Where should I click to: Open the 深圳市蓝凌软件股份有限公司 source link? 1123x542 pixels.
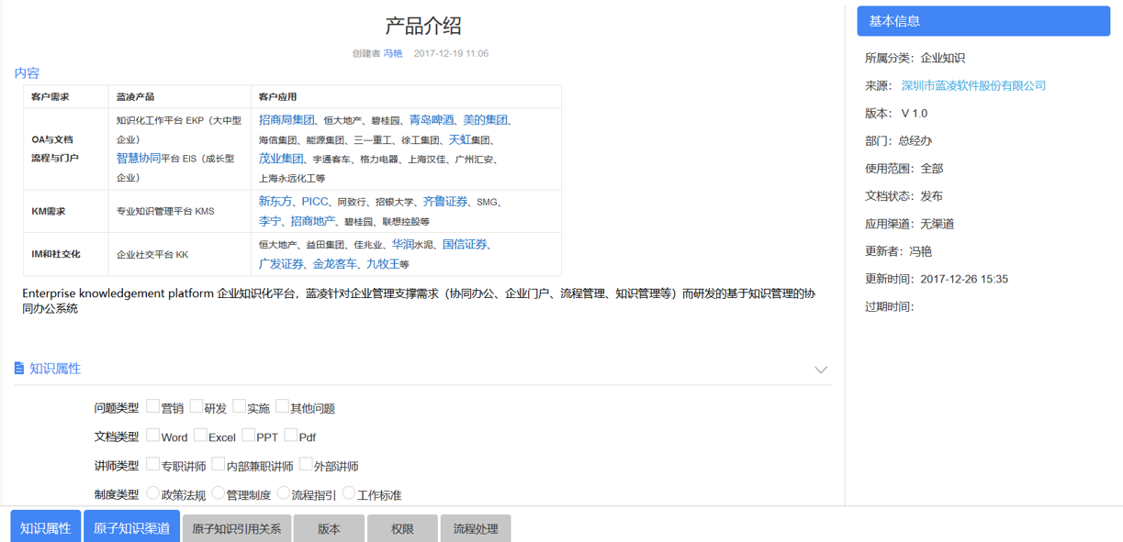973,85
